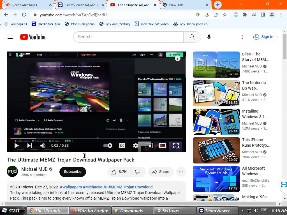Open the player settings gear
287x215 pixels.
(135, 146)
